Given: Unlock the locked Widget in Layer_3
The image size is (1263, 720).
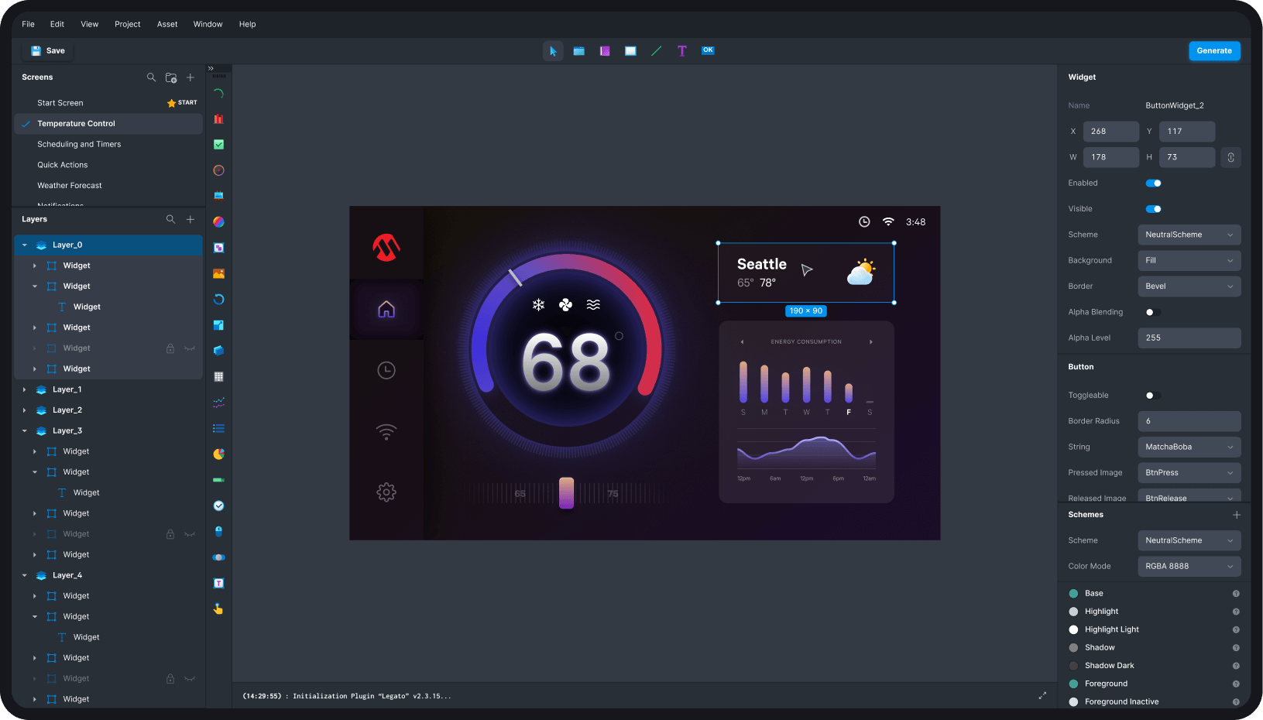Looking at the screenshot, I should [x=170, y=534].
